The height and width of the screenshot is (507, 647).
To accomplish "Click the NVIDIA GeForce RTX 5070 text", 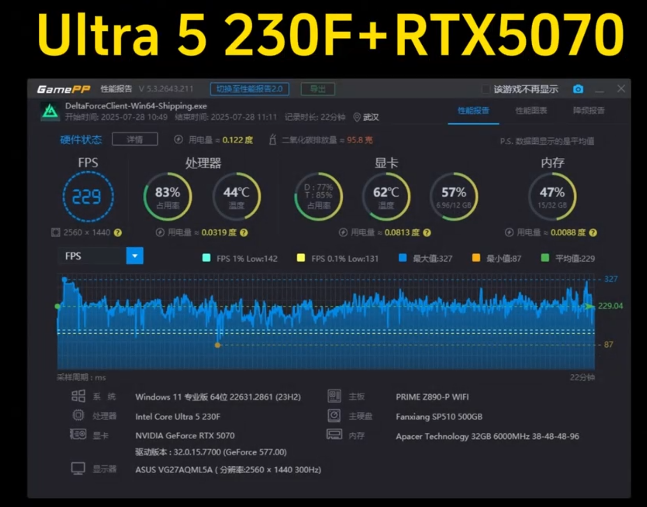I will pos(185,436).
